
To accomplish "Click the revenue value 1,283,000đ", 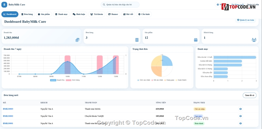I will 11,38.
